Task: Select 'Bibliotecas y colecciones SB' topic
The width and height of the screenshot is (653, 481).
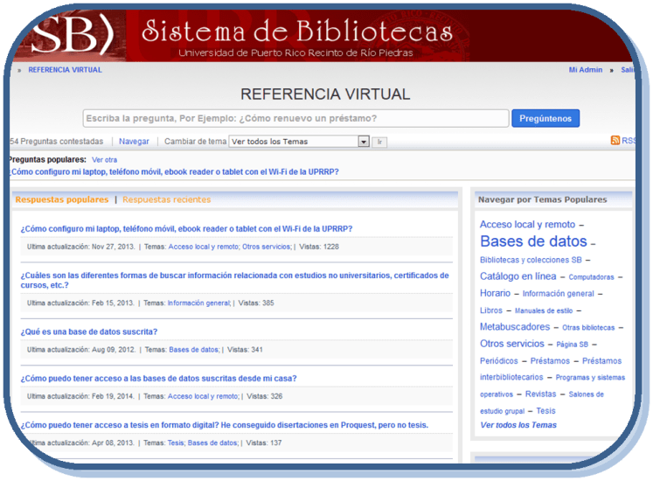Action: (531, 260)
